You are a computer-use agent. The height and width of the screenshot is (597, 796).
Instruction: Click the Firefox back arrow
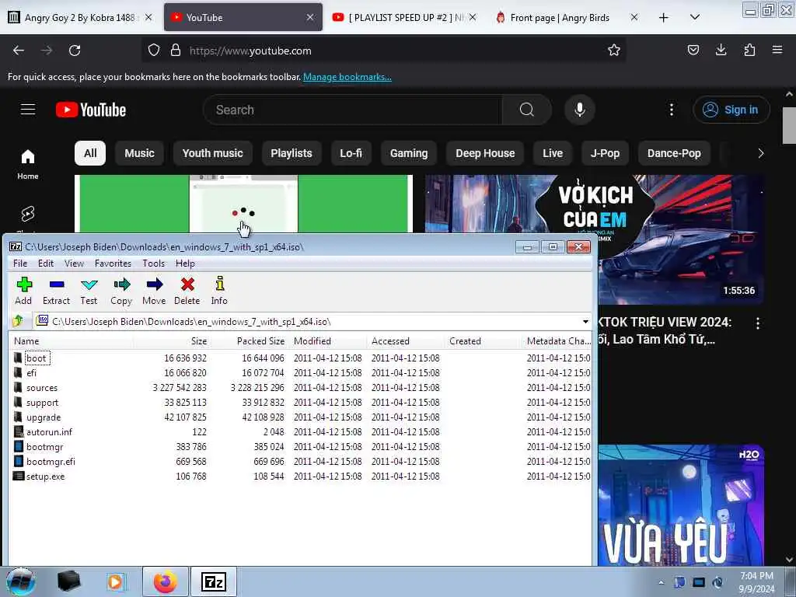[x=19, y=51]
